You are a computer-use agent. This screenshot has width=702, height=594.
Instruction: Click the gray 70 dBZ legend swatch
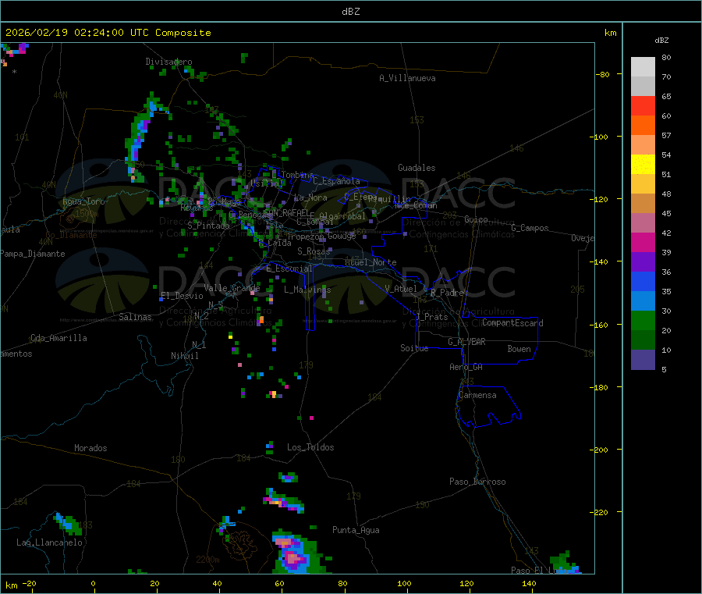pyautogui.click(x=643, y=87)
